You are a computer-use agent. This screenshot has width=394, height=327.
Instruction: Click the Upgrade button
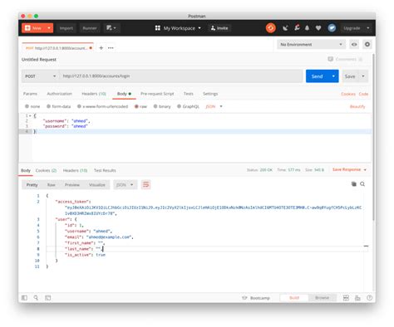[352, 28]
